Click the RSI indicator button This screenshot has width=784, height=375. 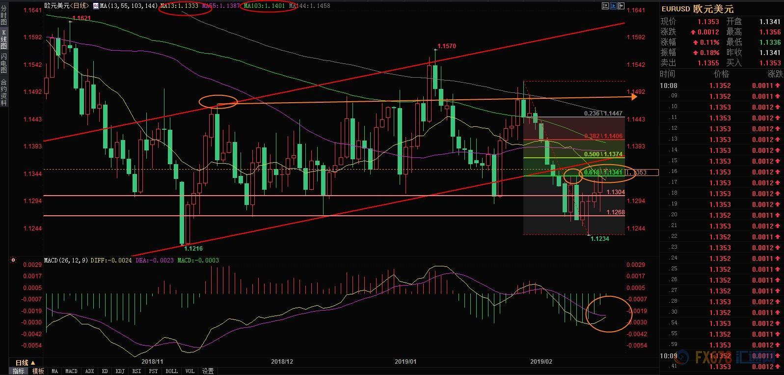pyautogui.click(x=137, y=371)
